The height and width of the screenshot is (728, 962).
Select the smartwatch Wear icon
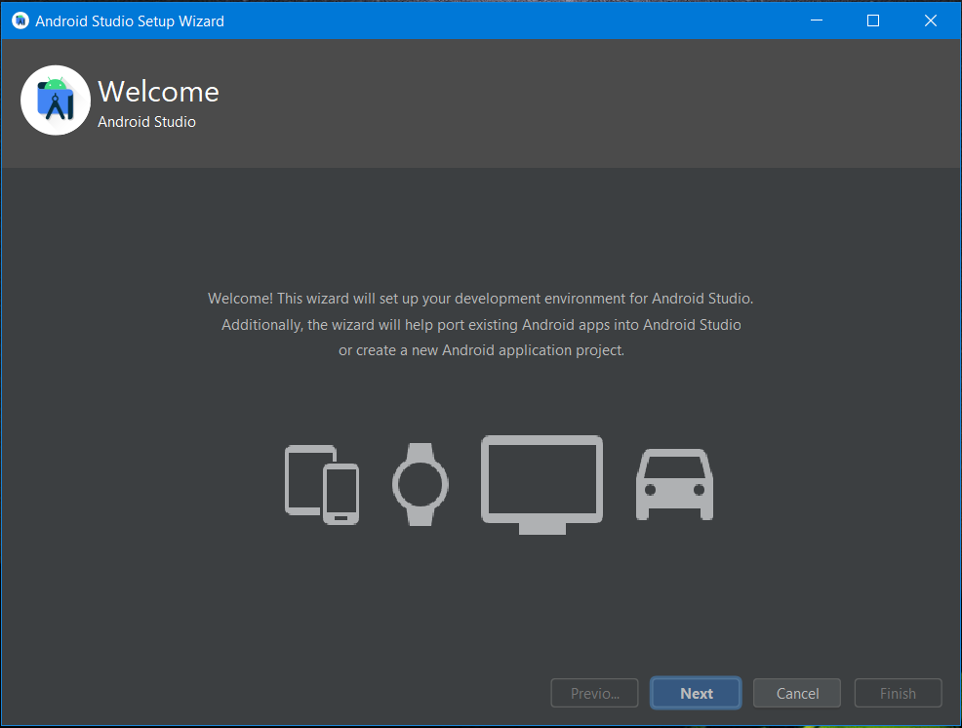tap(421, 484)
